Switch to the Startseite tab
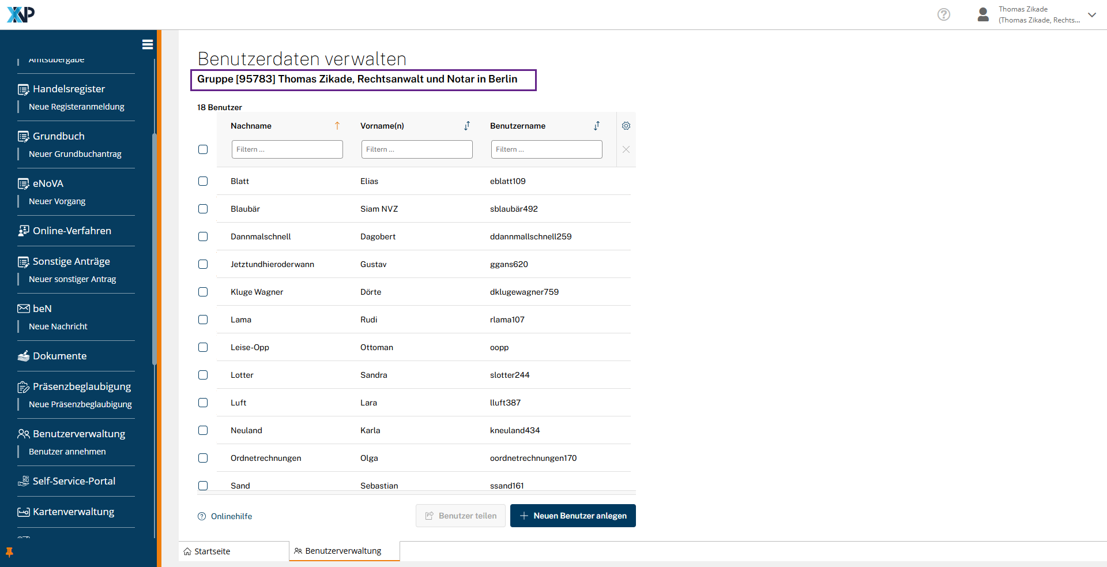The width and height of the screenshot is (1107, 567). tap(212, 551)
